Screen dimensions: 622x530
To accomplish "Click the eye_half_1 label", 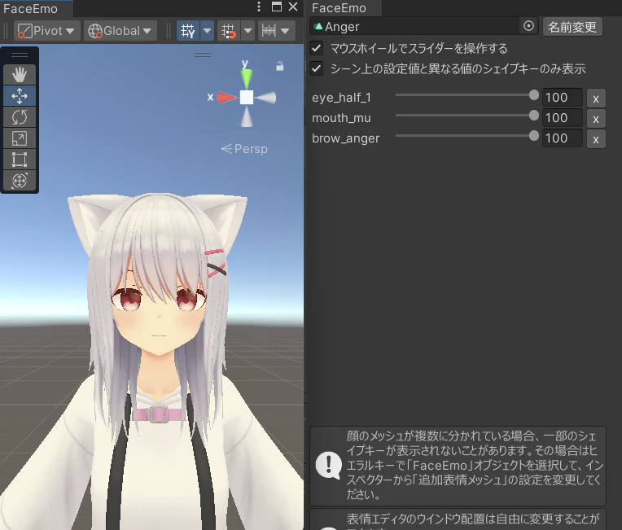I will (x=342, y=98).
